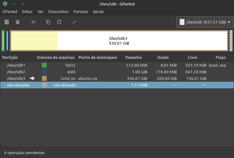Image resolution: width=234 pixels, height=158 pixels.
Task: Click the Delete partition trash icon
Action: [18, 22]
